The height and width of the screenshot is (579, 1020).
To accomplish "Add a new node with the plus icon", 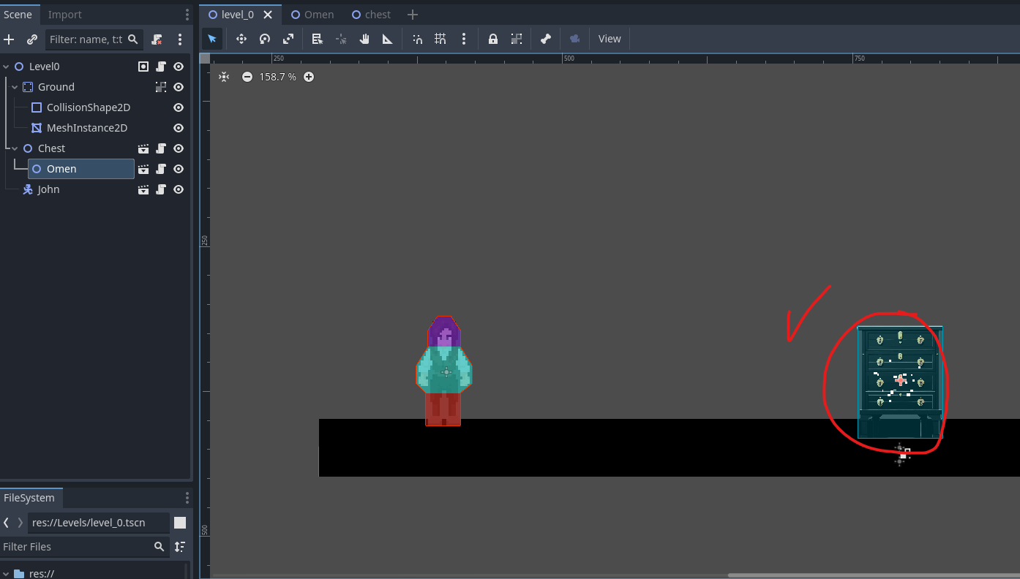I will point(9,39).
